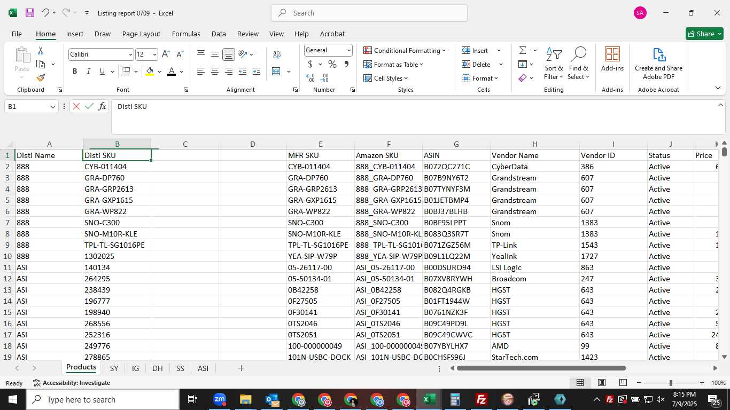Screen dimensions: 730x410
Task: Click the yellow Fill Color button
Action: [150, 72]
